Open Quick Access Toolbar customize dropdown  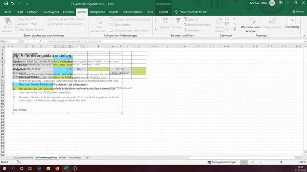(27, 4)
